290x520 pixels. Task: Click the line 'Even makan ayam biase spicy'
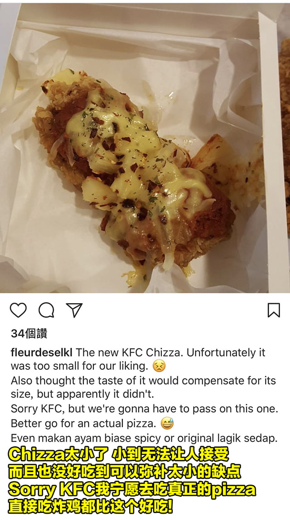(145, 438)
